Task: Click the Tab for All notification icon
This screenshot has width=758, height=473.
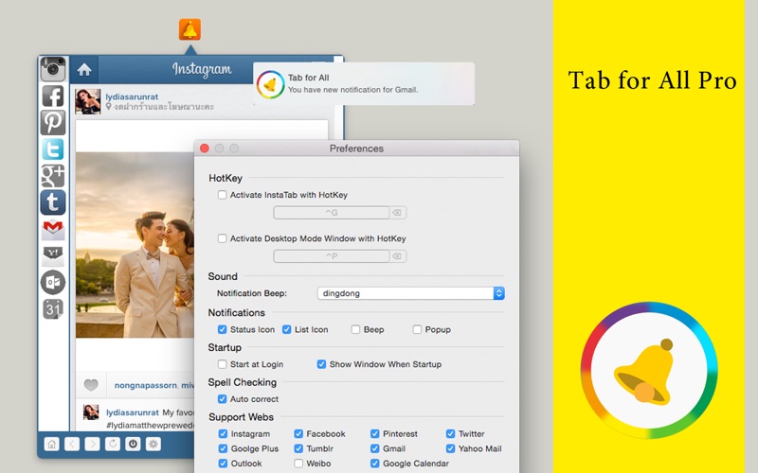Action: click(270, 84)
